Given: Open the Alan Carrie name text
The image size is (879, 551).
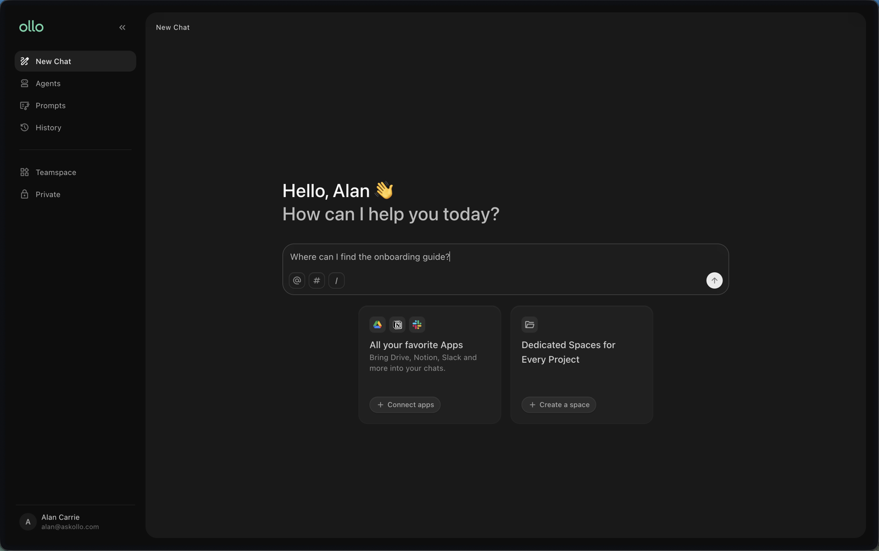Looking at the screenshot, I should click(60, 518).
